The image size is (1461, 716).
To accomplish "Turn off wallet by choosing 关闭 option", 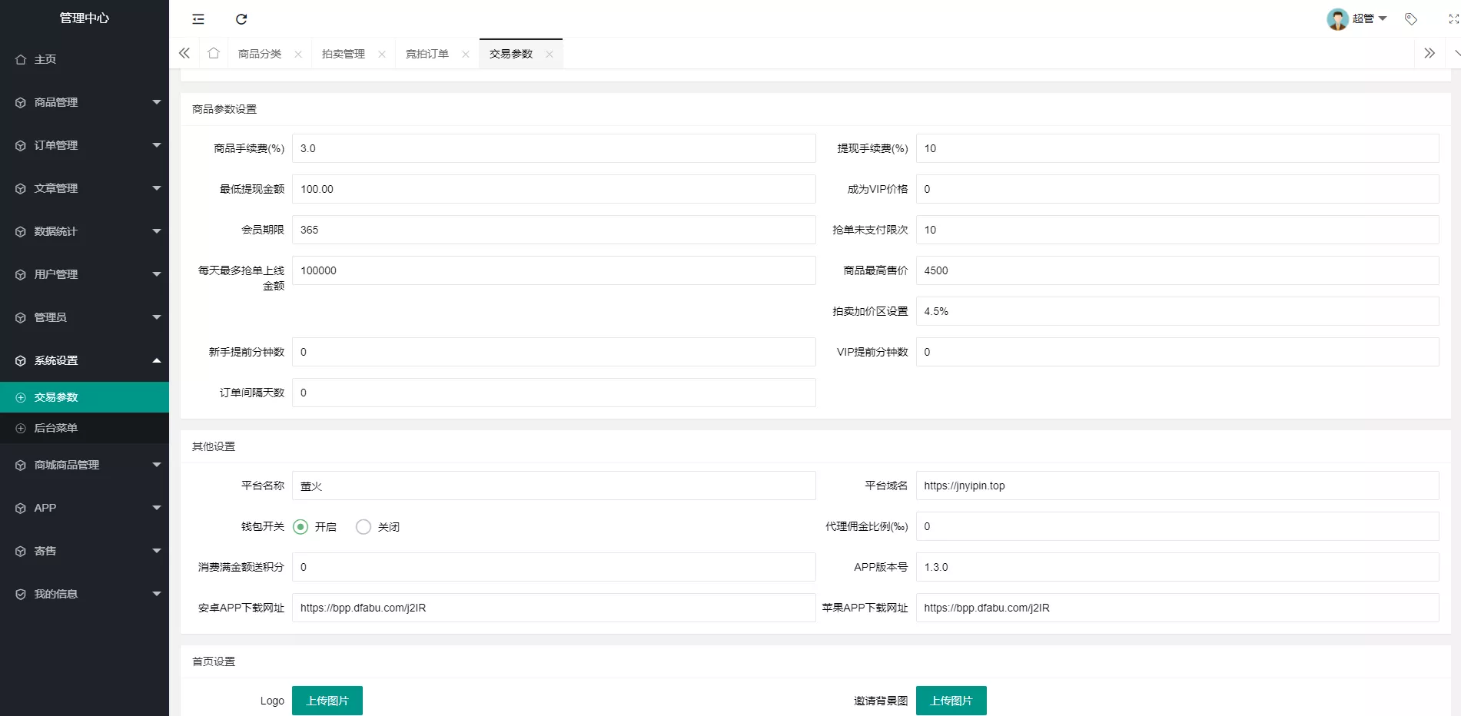I will (363, 527).
